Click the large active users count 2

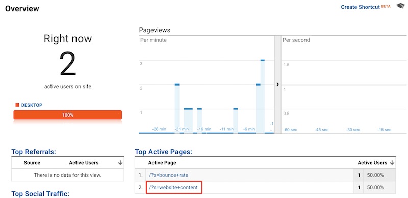tap(68, 64)
